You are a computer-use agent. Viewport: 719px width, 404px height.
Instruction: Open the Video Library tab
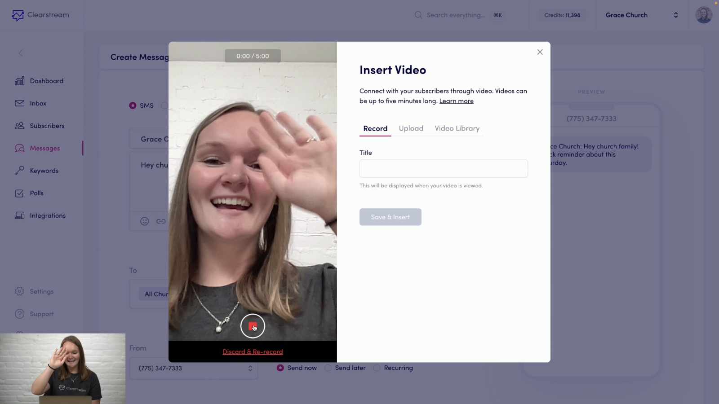457,128
